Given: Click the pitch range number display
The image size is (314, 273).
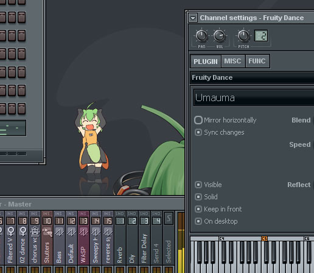Looking at the screenshot, I should pos(261,36).
